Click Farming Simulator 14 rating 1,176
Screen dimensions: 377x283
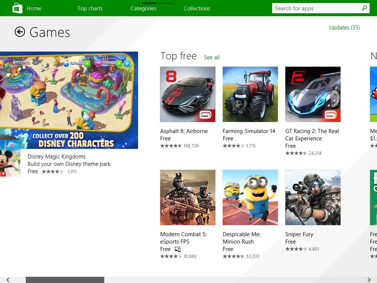pyautogui.click(x=239, y=146)
